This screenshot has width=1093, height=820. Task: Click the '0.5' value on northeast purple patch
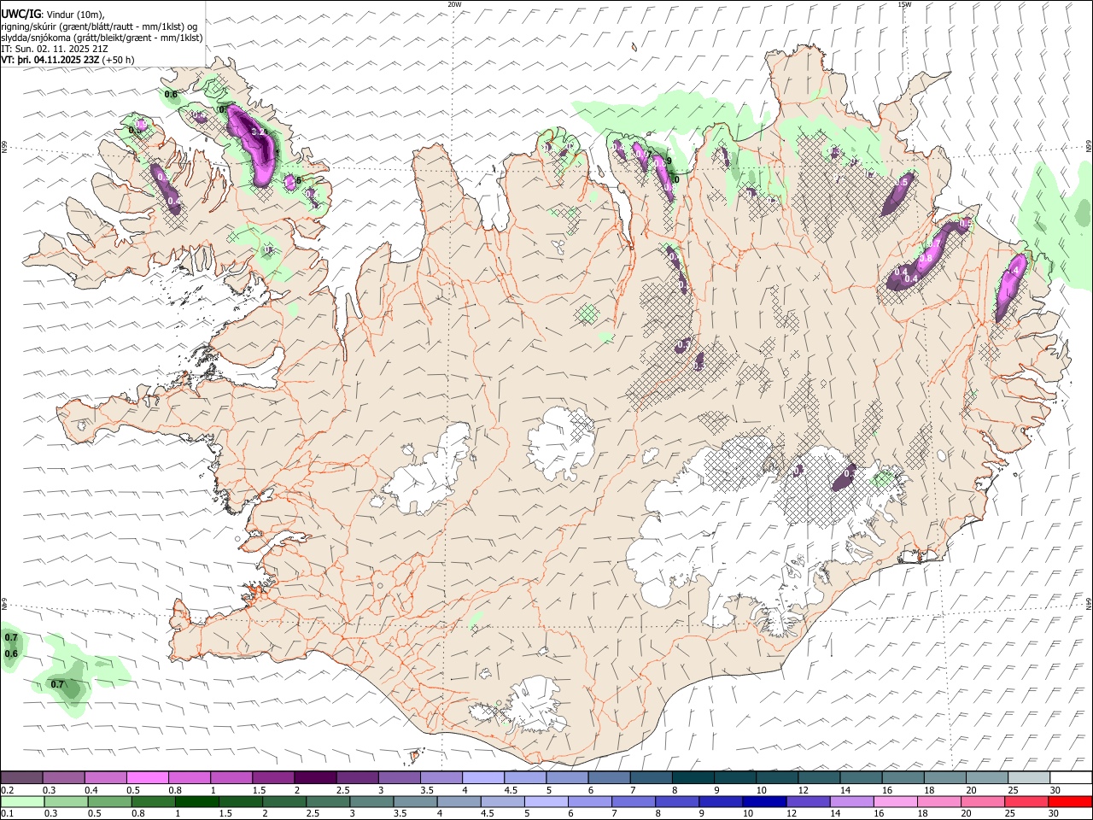[902, 182]
